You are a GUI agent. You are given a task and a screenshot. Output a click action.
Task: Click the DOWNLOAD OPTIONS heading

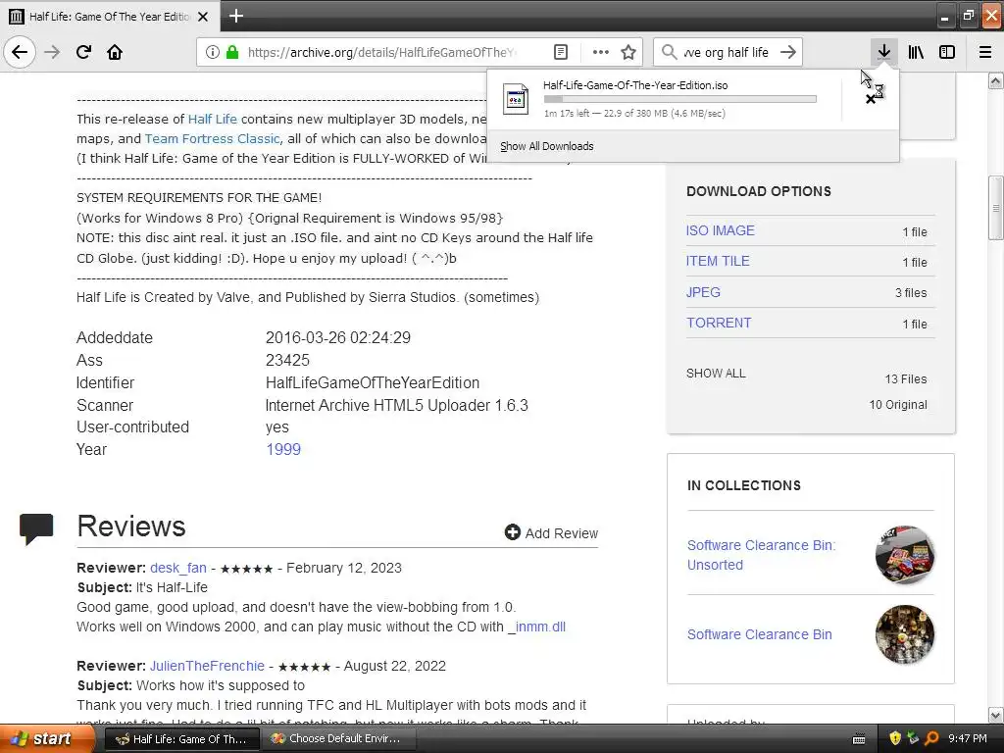click(759, 191)
